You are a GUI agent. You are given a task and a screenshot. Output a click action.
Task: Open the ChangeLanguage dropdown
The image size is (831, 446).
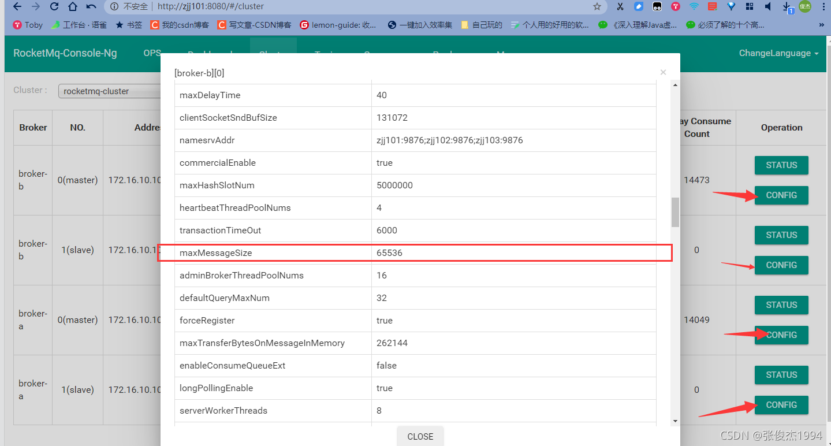[778, 53]
